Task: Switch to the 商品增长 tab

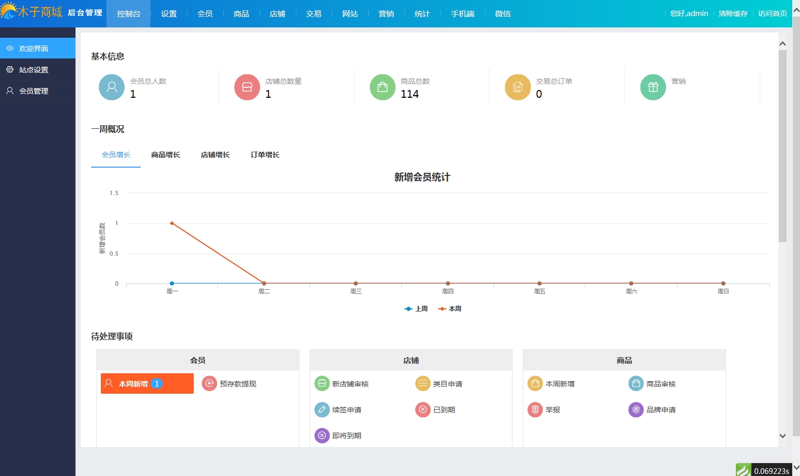Action: click(x=165, y=155)
